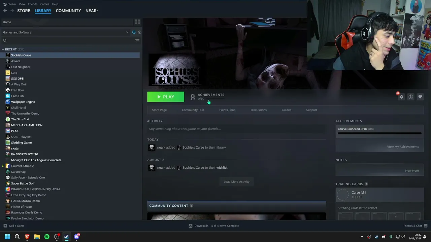Open the Help menu
This screenshot has width=431, height=242.
(55, 4)
